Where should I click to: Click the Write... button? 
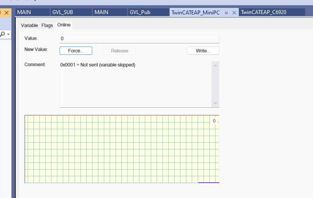(x=203, y=50)
